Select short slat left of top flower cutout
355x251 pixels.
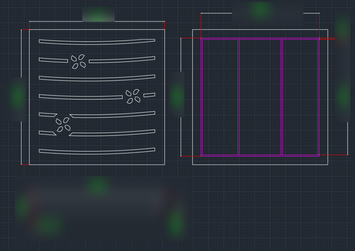53,60
